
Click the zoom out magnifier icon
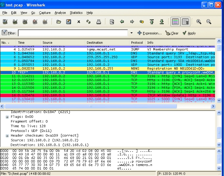(209, 22)
